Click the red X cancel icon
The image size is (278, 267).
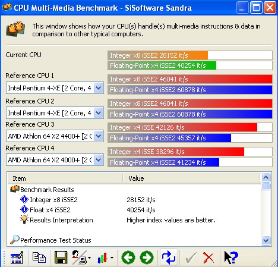pyautogui.click(x=208, y=257)
